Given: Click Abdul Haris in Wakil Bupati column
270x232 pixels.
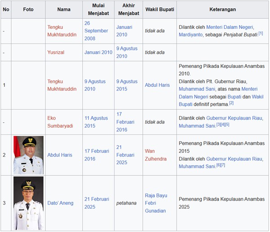Looking at the screenshot, I should tap(157, 85).
